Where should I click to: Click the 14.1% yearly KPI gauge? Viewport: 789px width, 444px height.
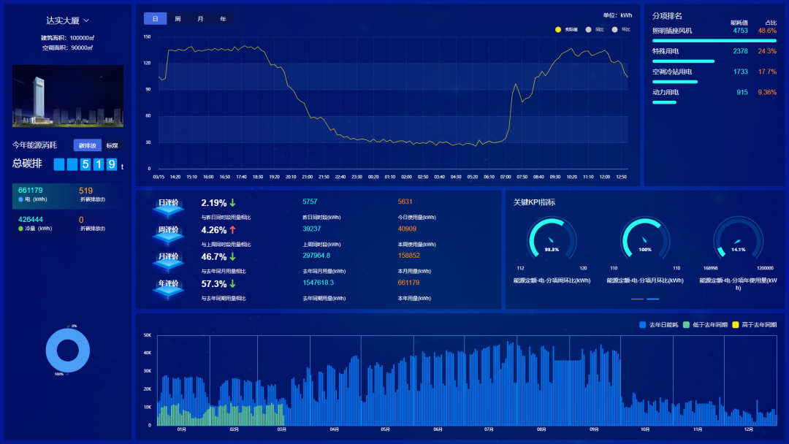(x=738, y=241)
